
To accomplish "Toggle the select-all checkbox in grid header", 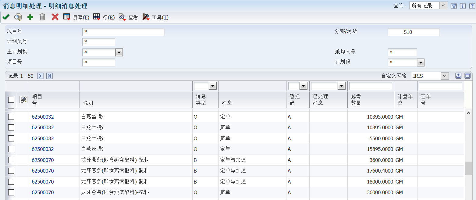I will click(11, 99).
